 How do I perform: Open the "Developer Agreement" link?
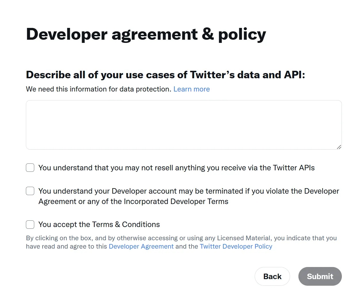coord(141,246)
